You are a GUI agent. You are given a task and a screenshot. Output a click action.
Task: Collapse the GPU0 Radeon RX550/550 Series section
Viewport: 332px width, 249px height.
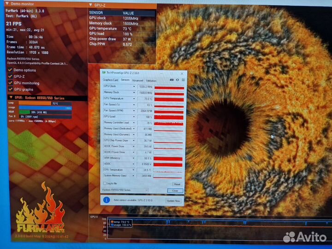pyautogui.click(x=11, y=97)
